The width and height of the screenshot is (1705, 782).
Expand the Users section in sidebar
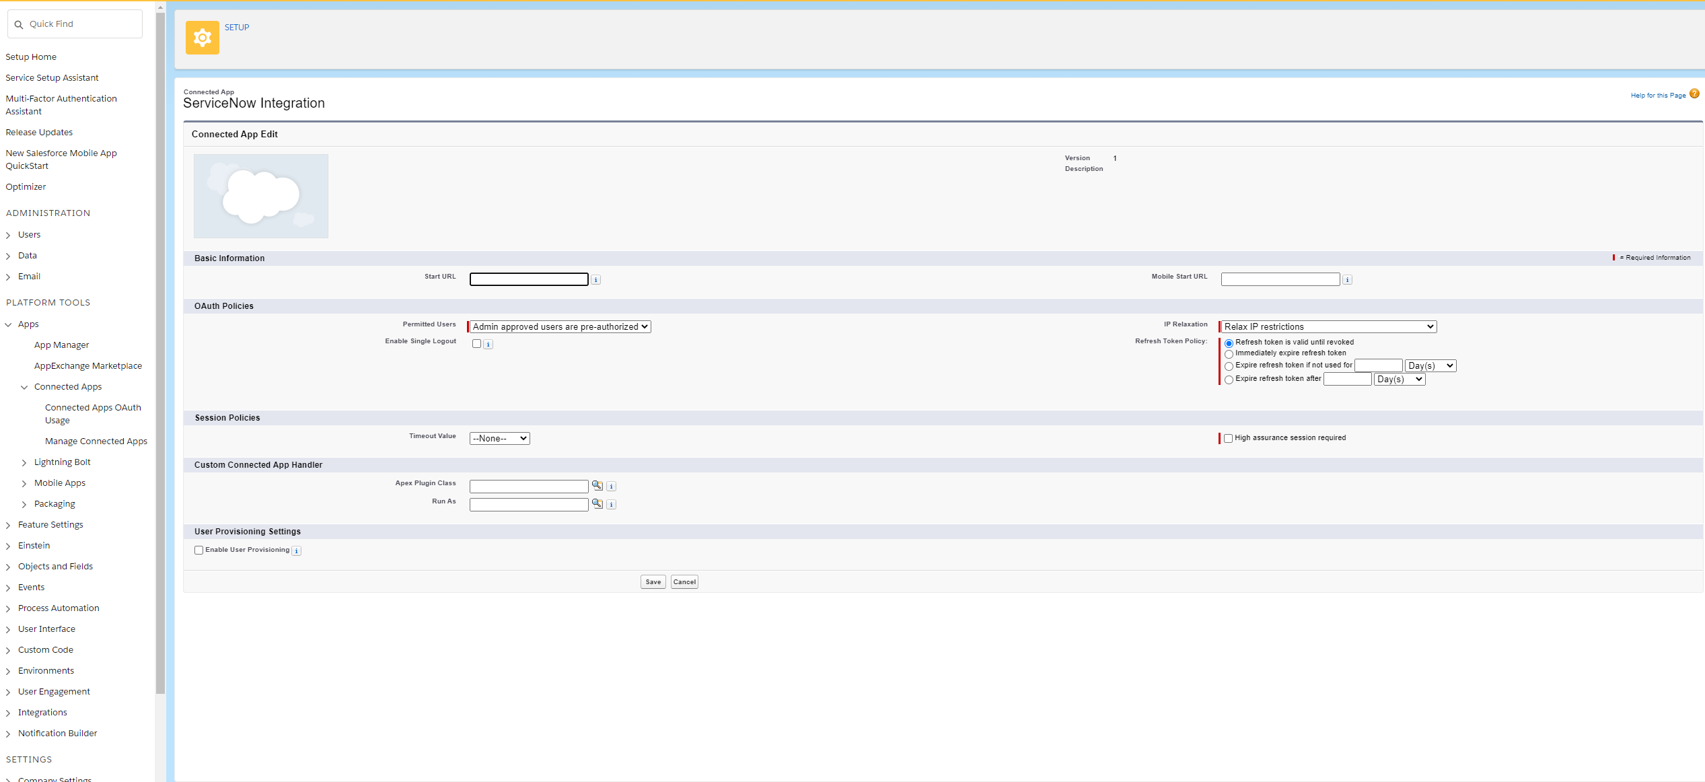point(8,236)
